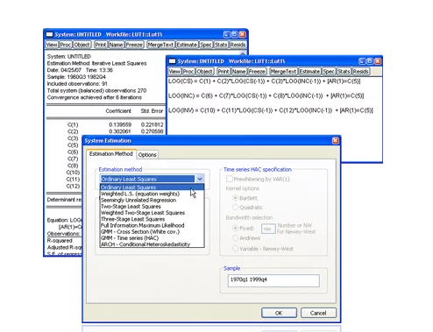Switch to the Estimation Method tab
The height and width of the screenshot is (332, 433).
point(110,154)
